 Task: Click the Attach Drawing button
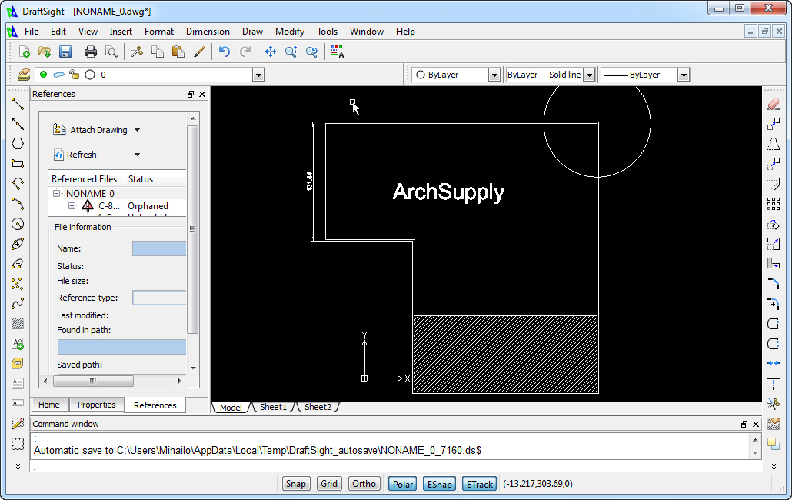click(x=91, y=130)
